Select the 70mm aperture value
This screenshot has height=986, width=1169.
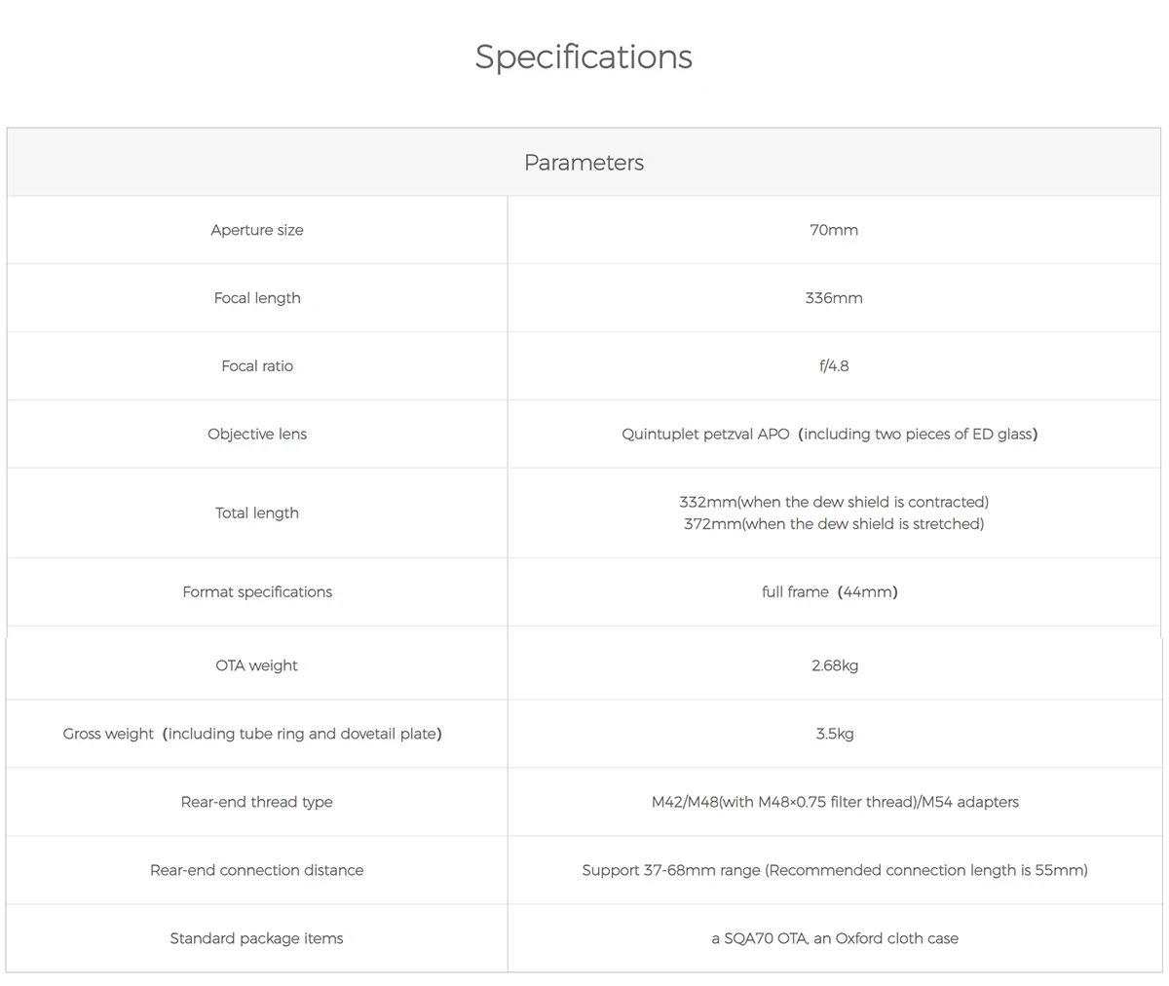[834, 230]
